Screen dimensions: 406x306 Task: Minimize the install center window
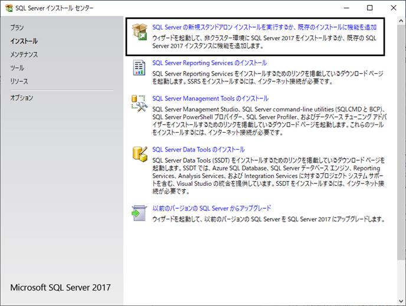(346, 8)
